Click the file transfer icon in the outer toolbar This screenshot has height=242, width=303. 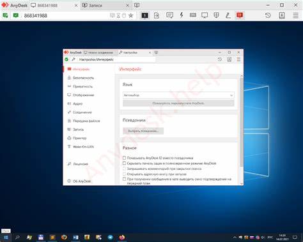[157, 15]
